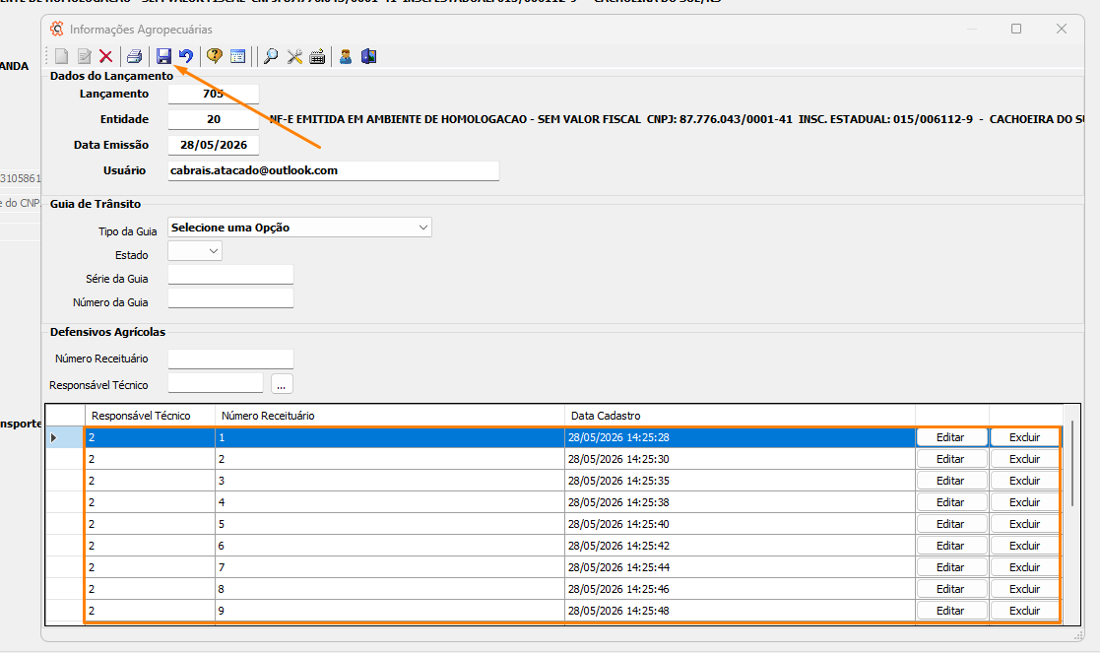
Task: Click the Série da Guia input field
Action: (230, 274)
